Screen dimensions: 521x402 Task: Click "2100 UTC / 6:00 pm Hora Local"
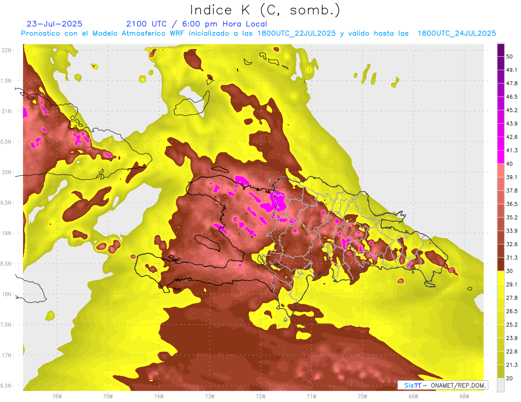click(x=196, y=24)
